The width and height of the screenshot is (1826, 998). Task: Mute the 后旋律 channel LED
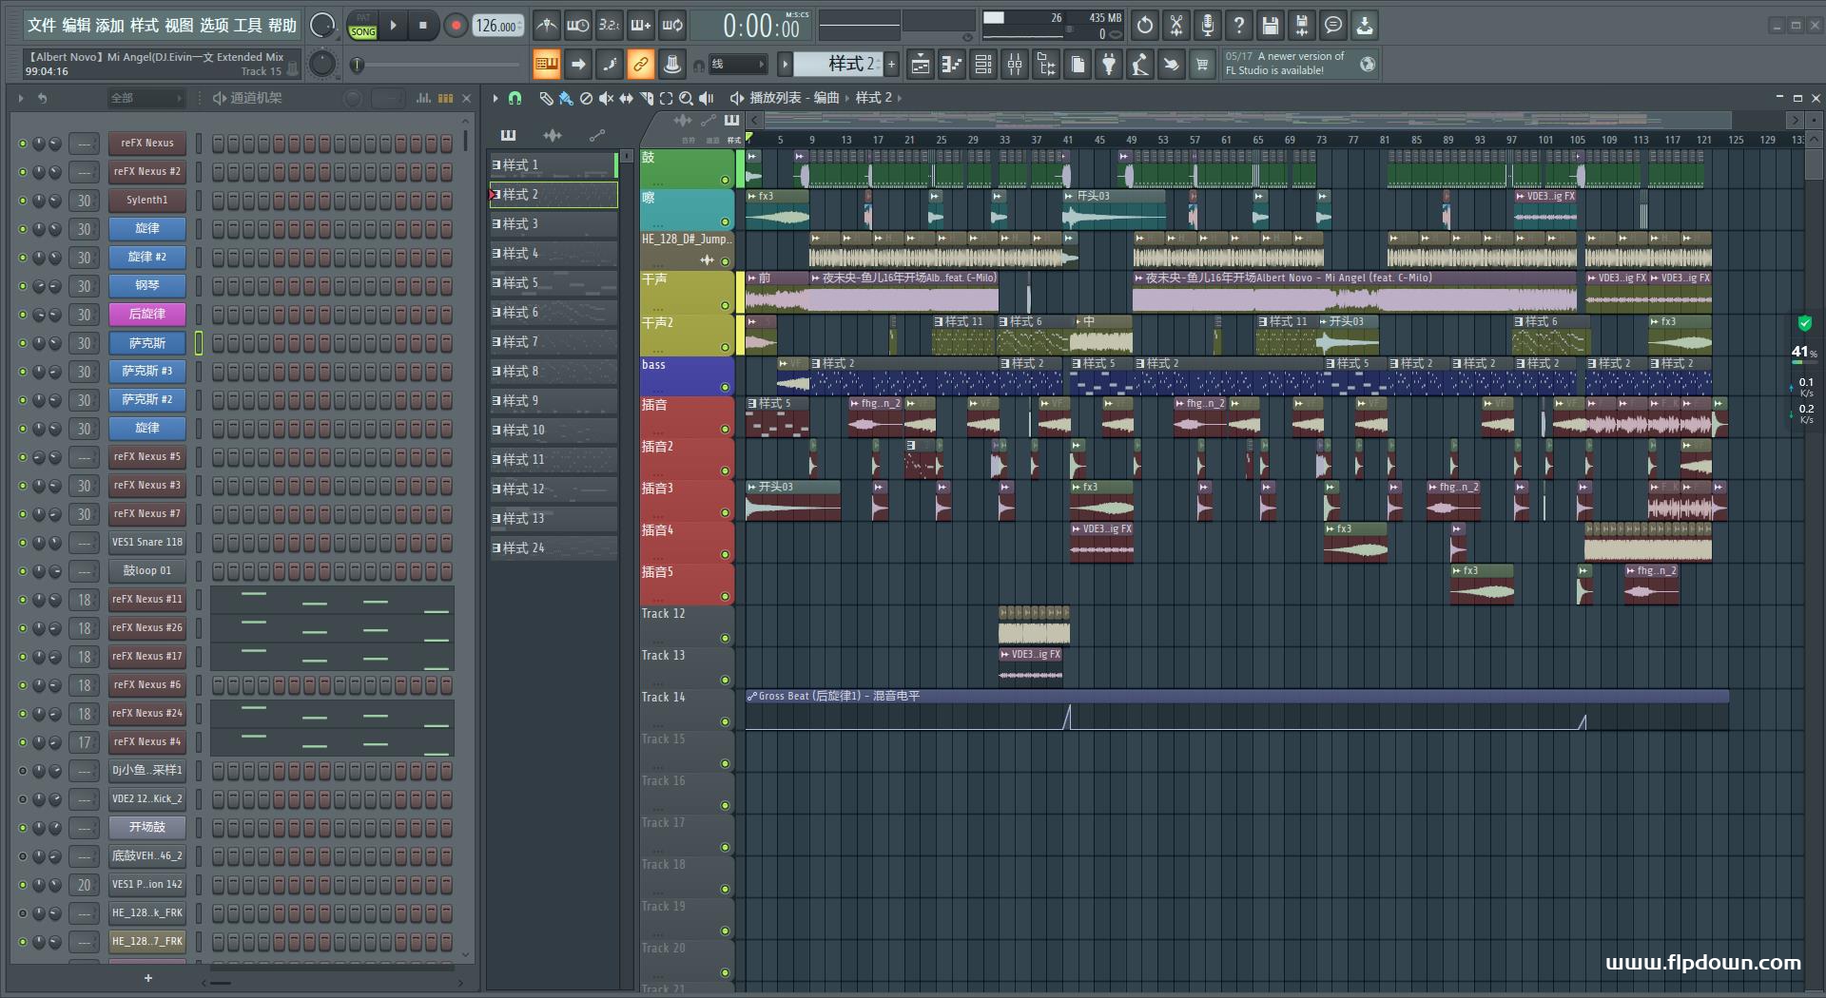pyautogui.click(x=22, y=315)
